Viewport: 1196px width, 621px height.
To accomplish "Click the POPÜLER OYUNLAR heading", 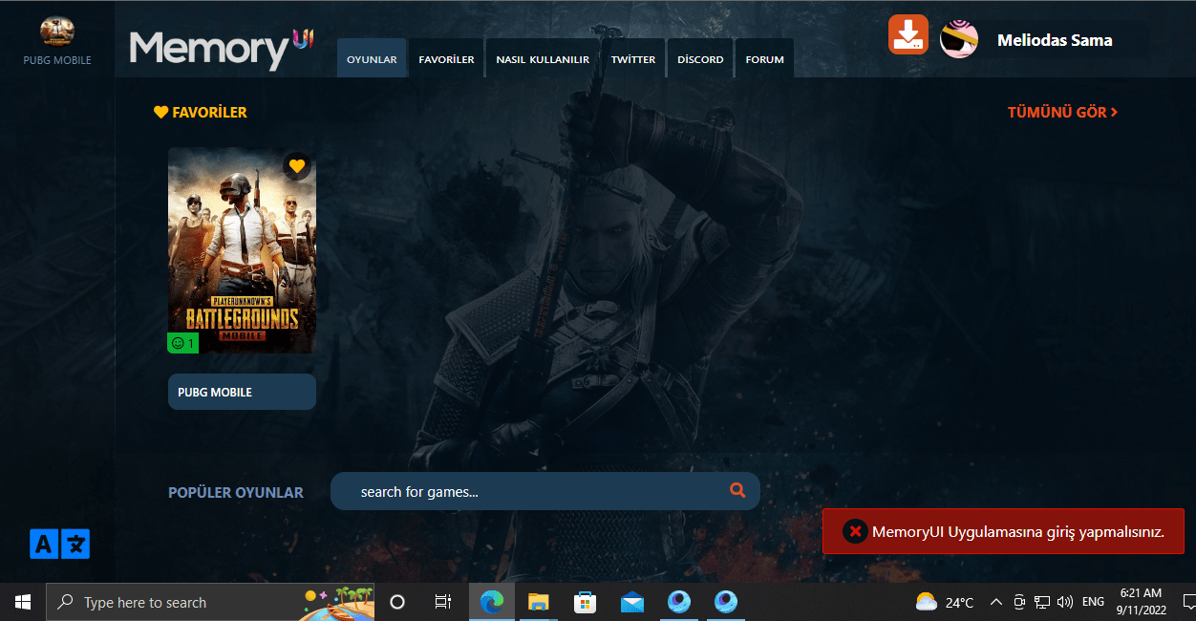I will click(x=236, y=493).
